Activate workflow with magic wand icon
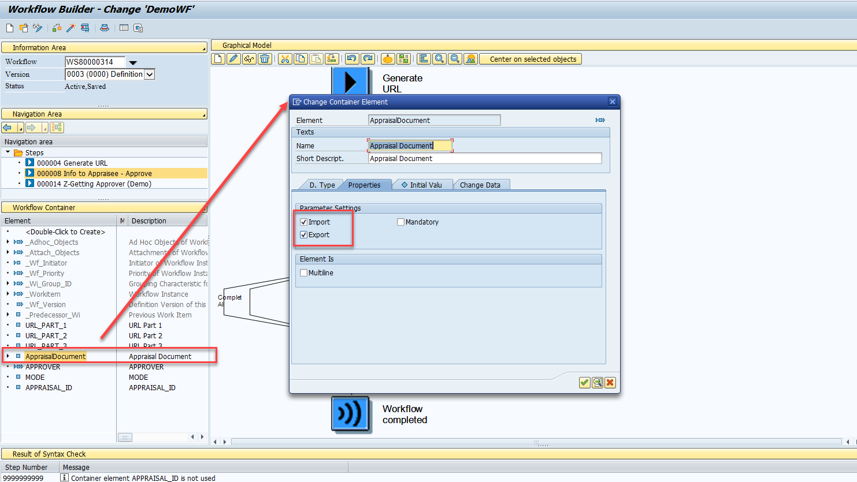The width and height of the screenshot is (857, 482). [71, 28]
